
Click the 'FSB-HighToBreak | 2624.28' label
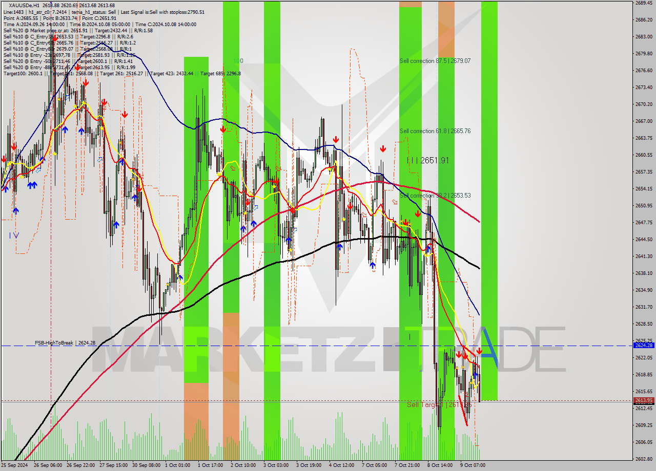pyautogui.click(x=65, y=343)
